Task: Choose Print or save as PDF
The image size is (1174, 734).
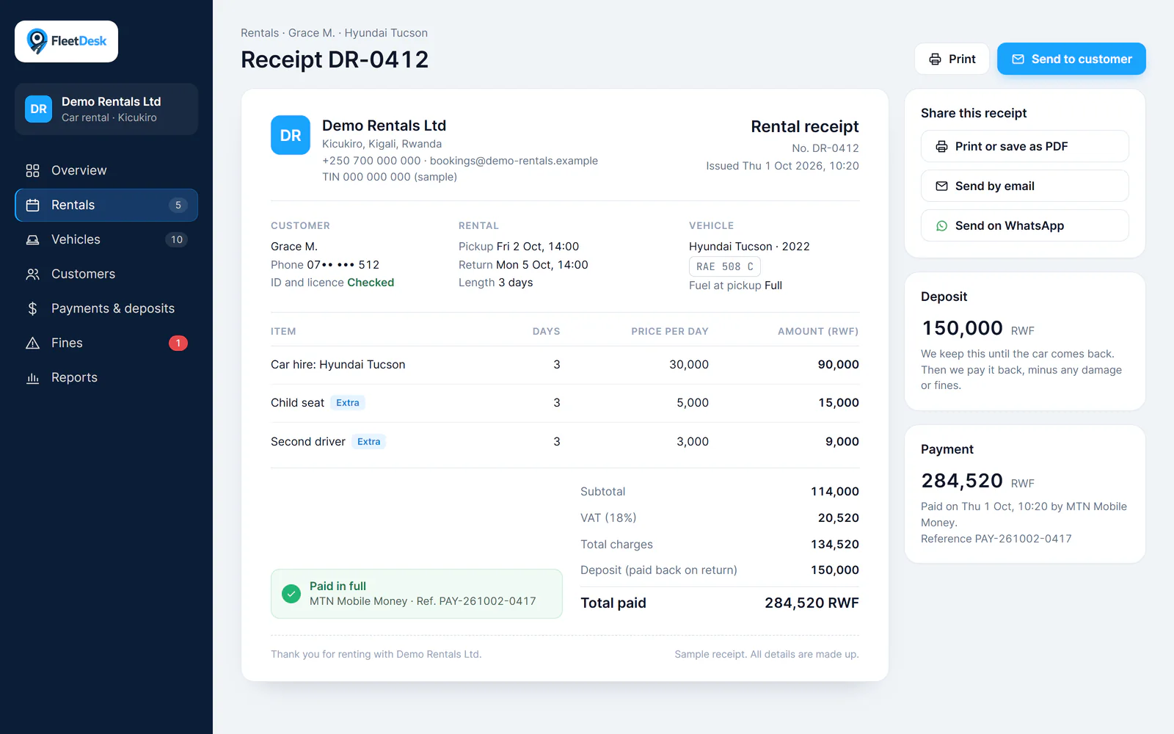Action: [1024, 146]
